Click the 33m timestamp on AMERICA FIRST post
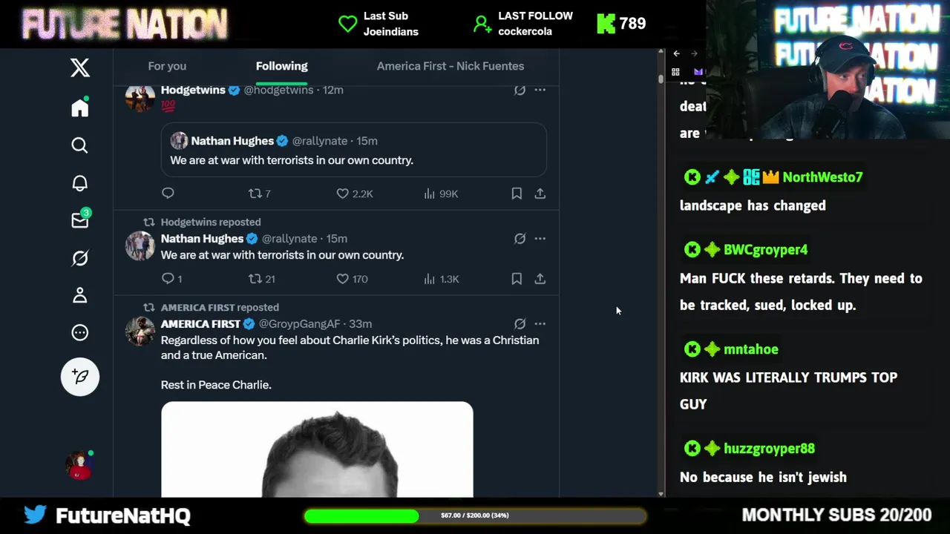Screen dimensions: 950x534 pos(361,324)
